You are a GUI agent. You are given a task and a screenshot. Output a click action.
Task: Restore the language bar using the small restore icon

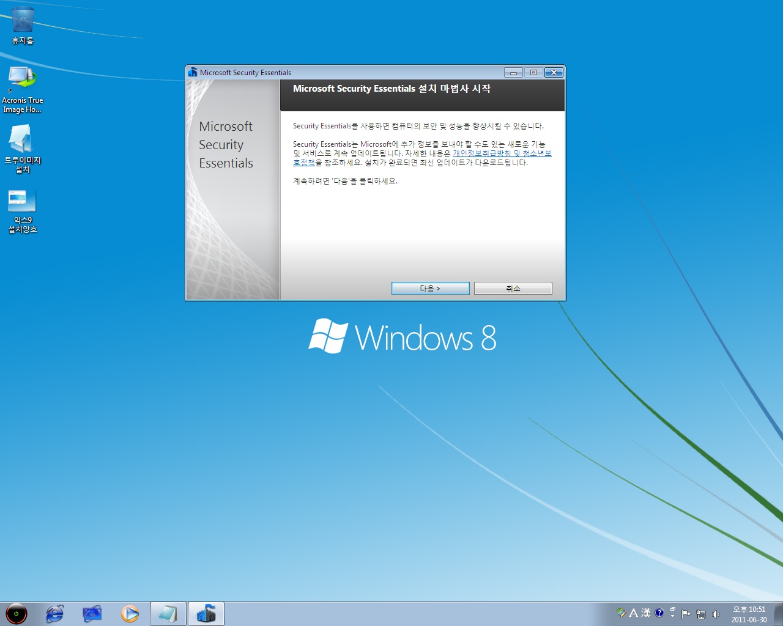[672, 609]
